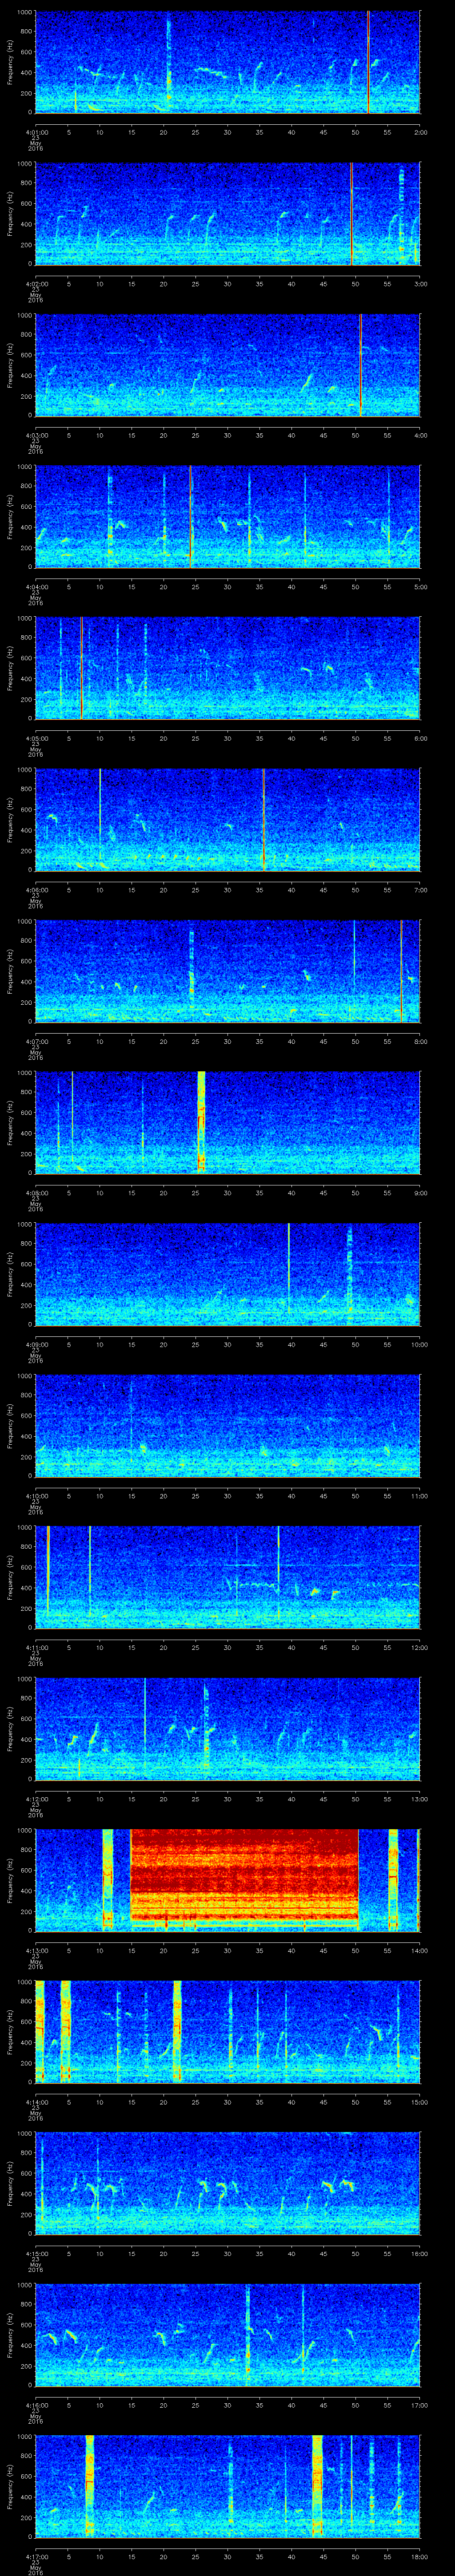This screenshot has width=455, height=2576.
Task: Click the spectrogram panel starting at 4:04:00
Action: (x=227, y=516)
